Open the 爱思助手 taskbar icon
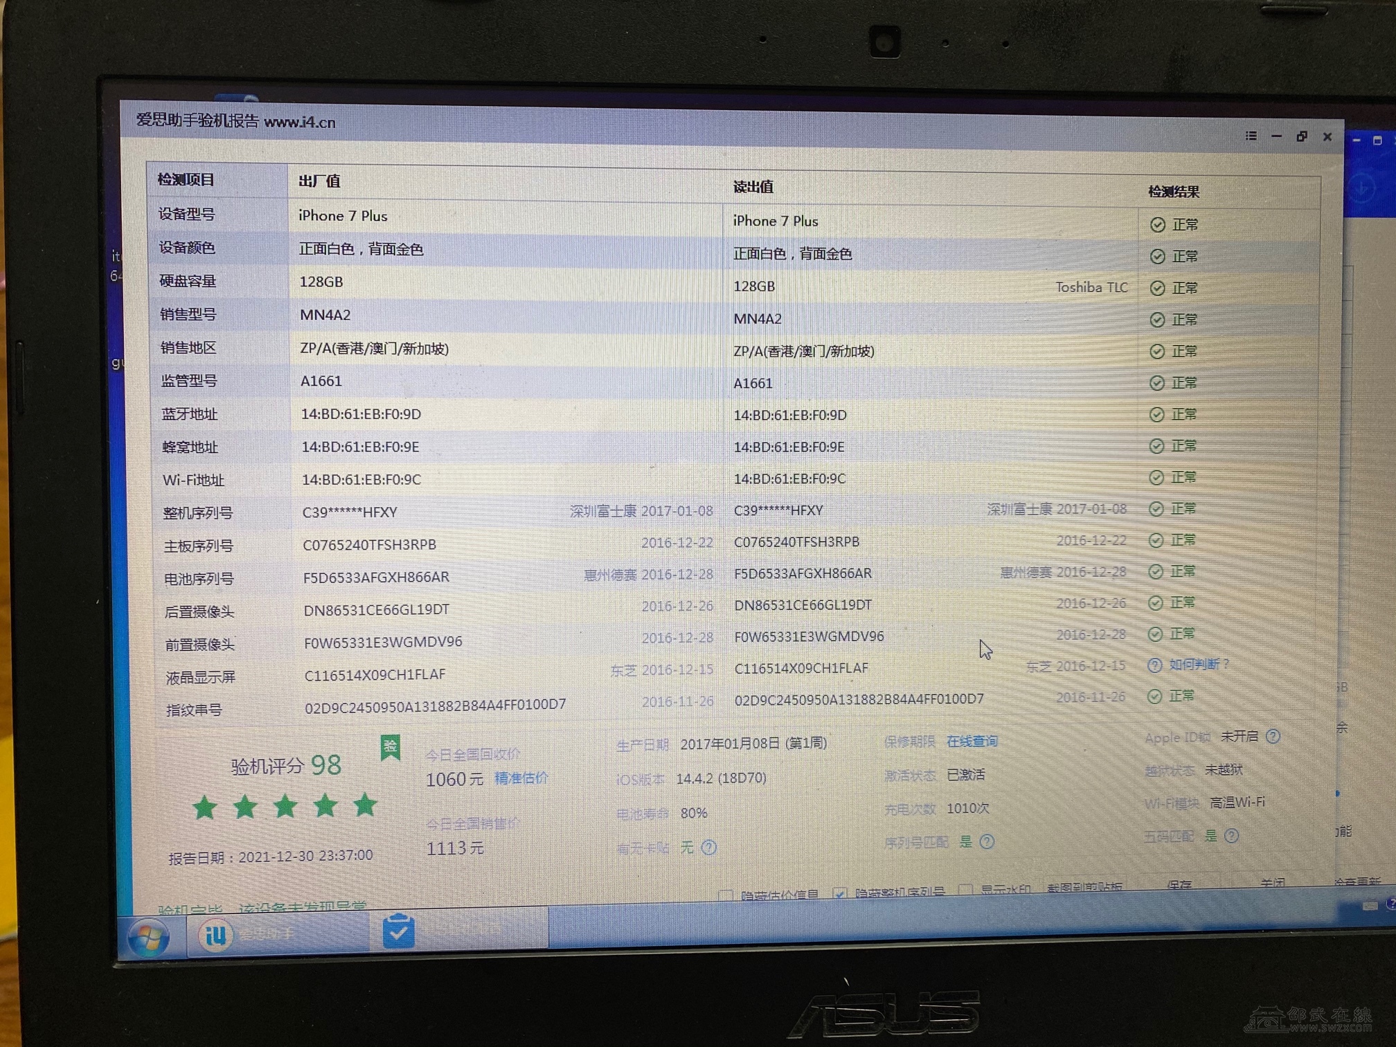 pyautogui.click(x=215, y=936)
